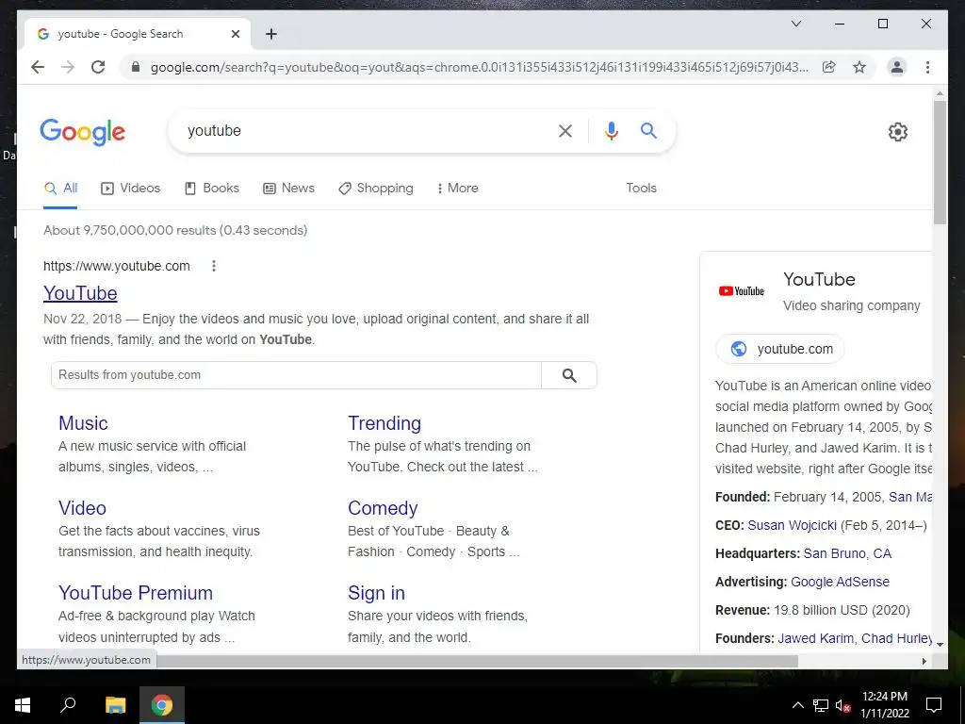
Task: Open the Sign in sitelink
Action: point(377,593)
